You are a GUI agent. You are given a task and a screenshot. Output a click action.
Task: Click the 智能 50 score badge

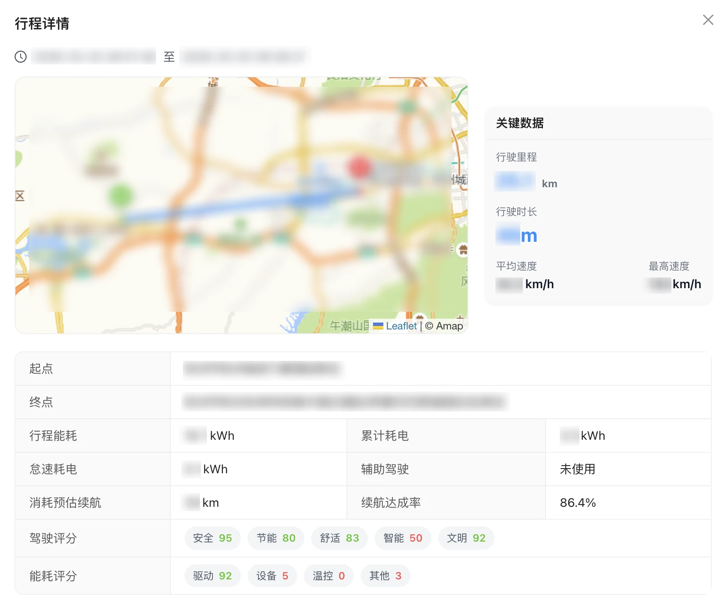[402, 538]
